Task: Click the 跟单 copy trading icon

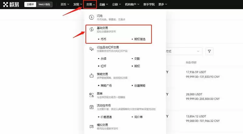Action: pyautogui.click(x=91, y=95)
